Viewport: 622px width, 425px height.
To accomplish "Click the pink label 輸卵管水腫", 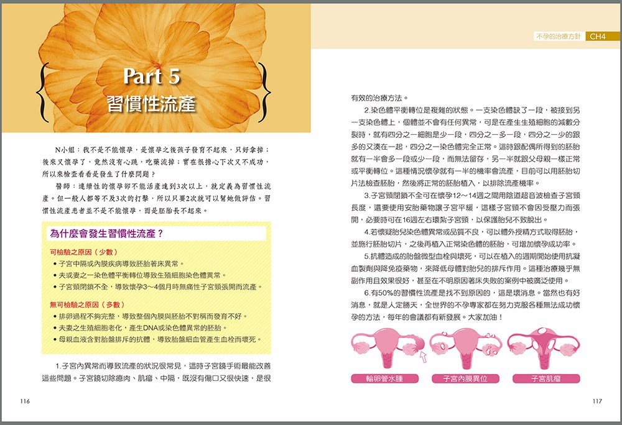I will 385,378.
